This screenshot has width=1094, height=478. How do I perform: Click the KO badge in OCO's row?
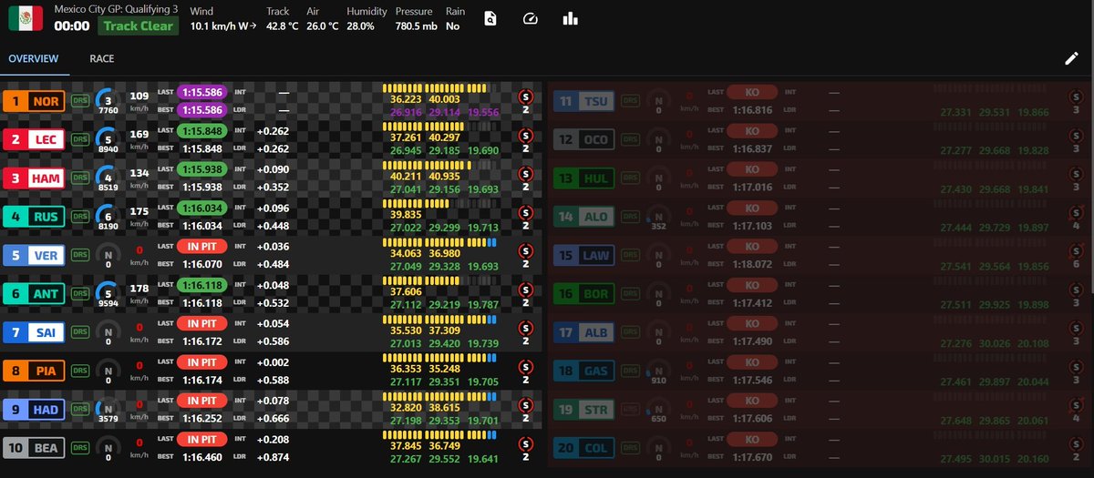coord(752,131)
